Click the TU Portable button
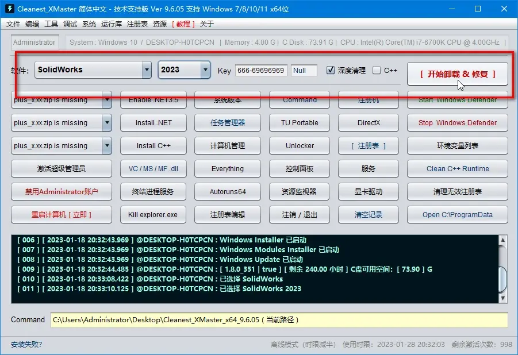Viewport: 518px width, 355px height. (x=300, y=123)
